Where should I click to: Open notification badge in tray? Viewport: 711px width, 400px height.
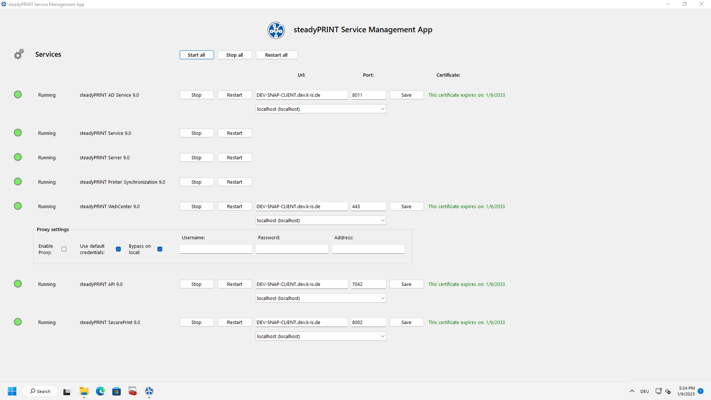coord(700,391)
